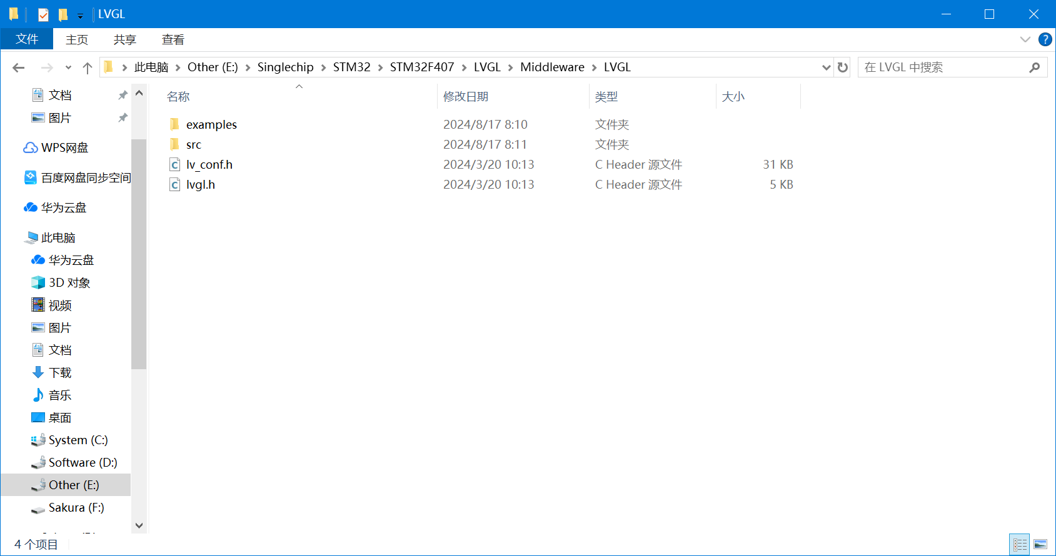Open 华为云盘 under 此电脑
The image size is (1056, 556).
coord(71,260)
